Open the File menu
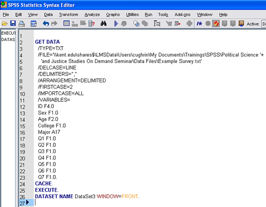This screenshot has height=207, width=266. click(6, 15)
